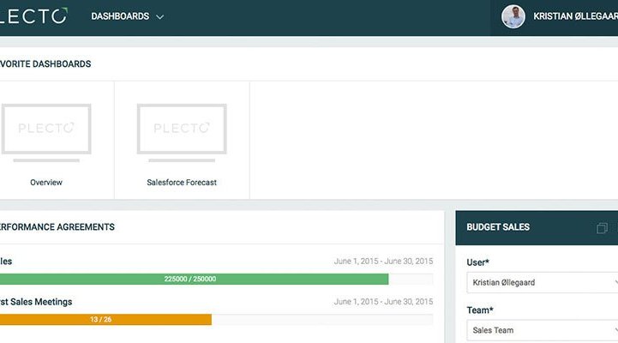The image size is (618, 343).
Task: Select the Sales Meetings agreement title
Action: (x=36, y=302)
